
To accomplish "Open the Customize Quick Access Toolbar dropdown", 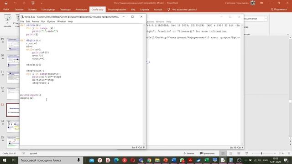I will [42, 3].
